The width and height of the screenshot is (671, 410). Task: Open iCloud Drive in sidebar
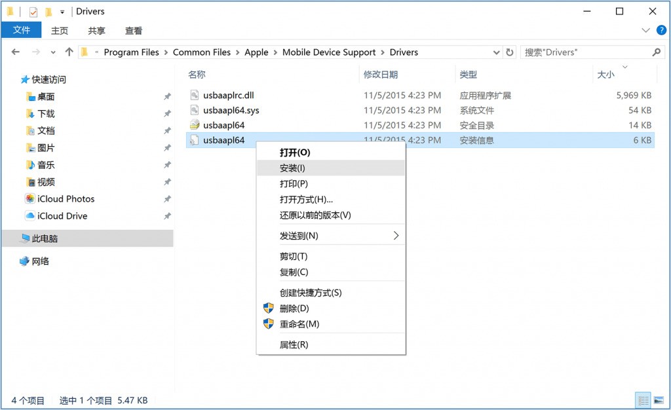[x=62, y=216]
